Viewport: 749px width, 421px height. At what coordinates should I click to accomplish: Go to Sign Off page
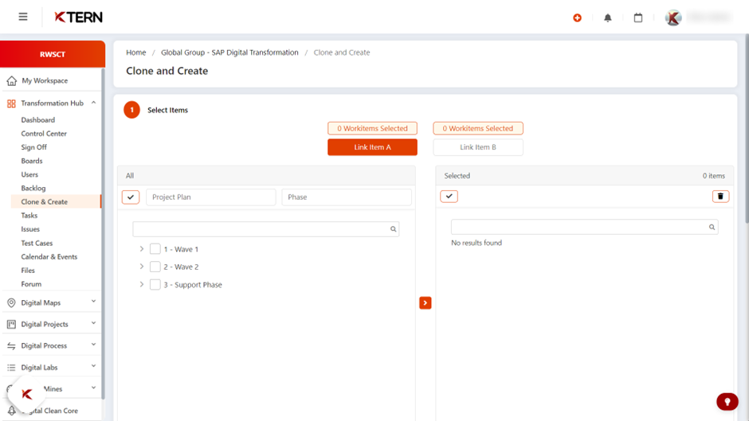click(34, 147)
